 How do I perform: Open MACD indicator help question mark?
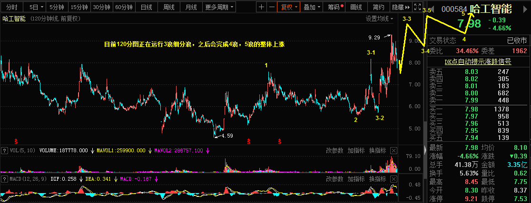click(x=5, y=179)
